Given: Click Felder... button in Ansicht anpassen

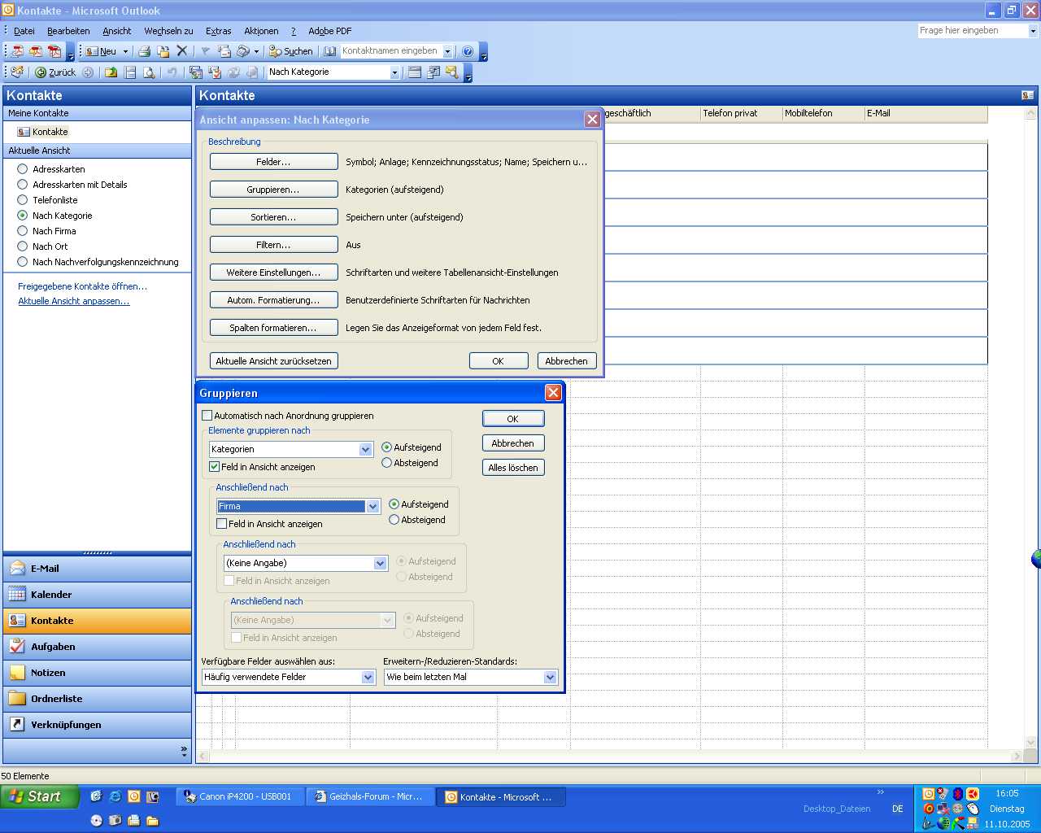Looking at the screenshot, I should pos(274,162).
